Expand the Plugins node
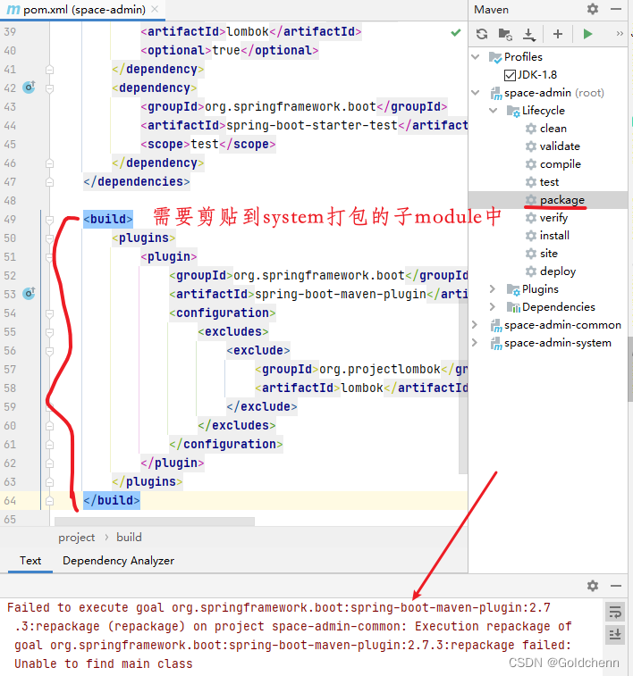Viewport: 633px width, 676px height. 493,288
